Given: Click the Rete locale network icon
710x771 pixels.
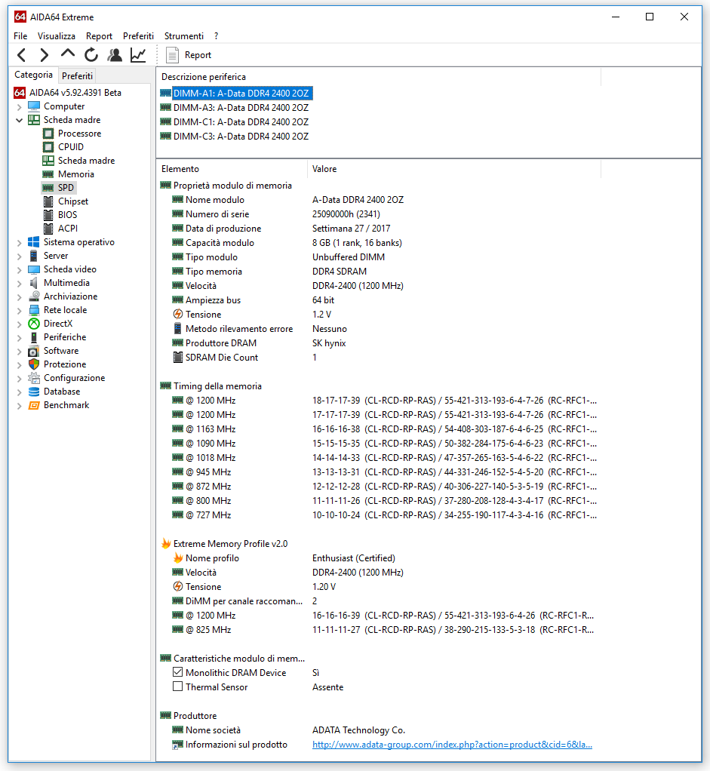Looking at the screenshot, I should 33,310.
